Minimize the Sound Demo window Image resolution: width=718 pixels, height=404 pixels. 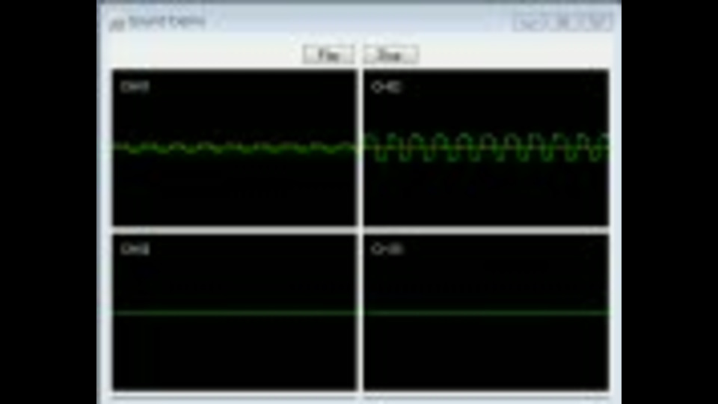click(530, 22)
